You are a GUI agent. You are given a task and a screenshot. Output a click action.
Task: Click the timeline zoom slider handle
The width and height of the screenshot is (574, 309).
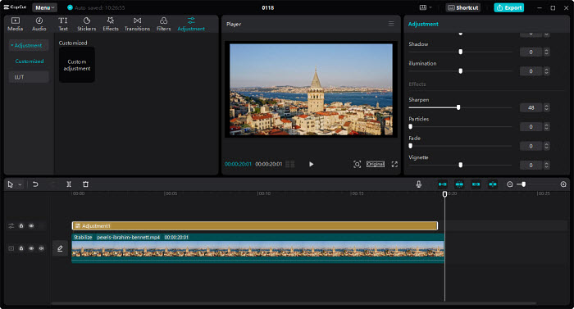click(523, 184)
